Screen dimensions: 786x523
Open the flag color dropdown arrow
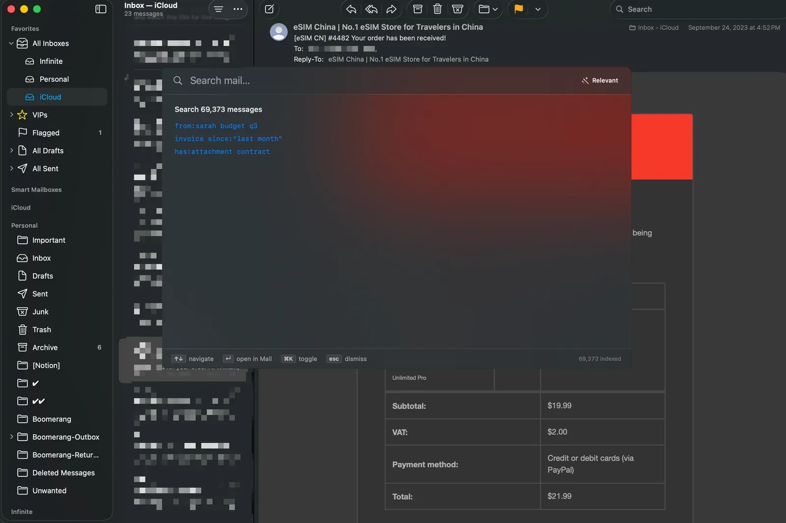538,9
